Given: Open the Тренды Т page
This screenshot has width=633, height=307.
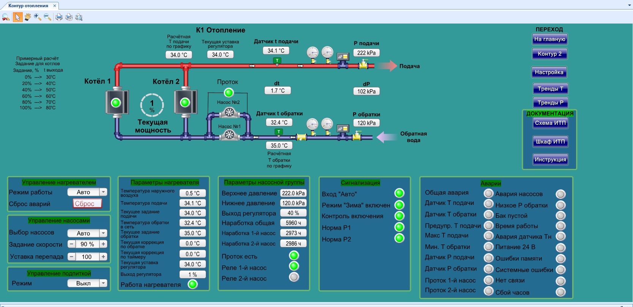Looking at the screenshot, I should click(x=550, y=89).
